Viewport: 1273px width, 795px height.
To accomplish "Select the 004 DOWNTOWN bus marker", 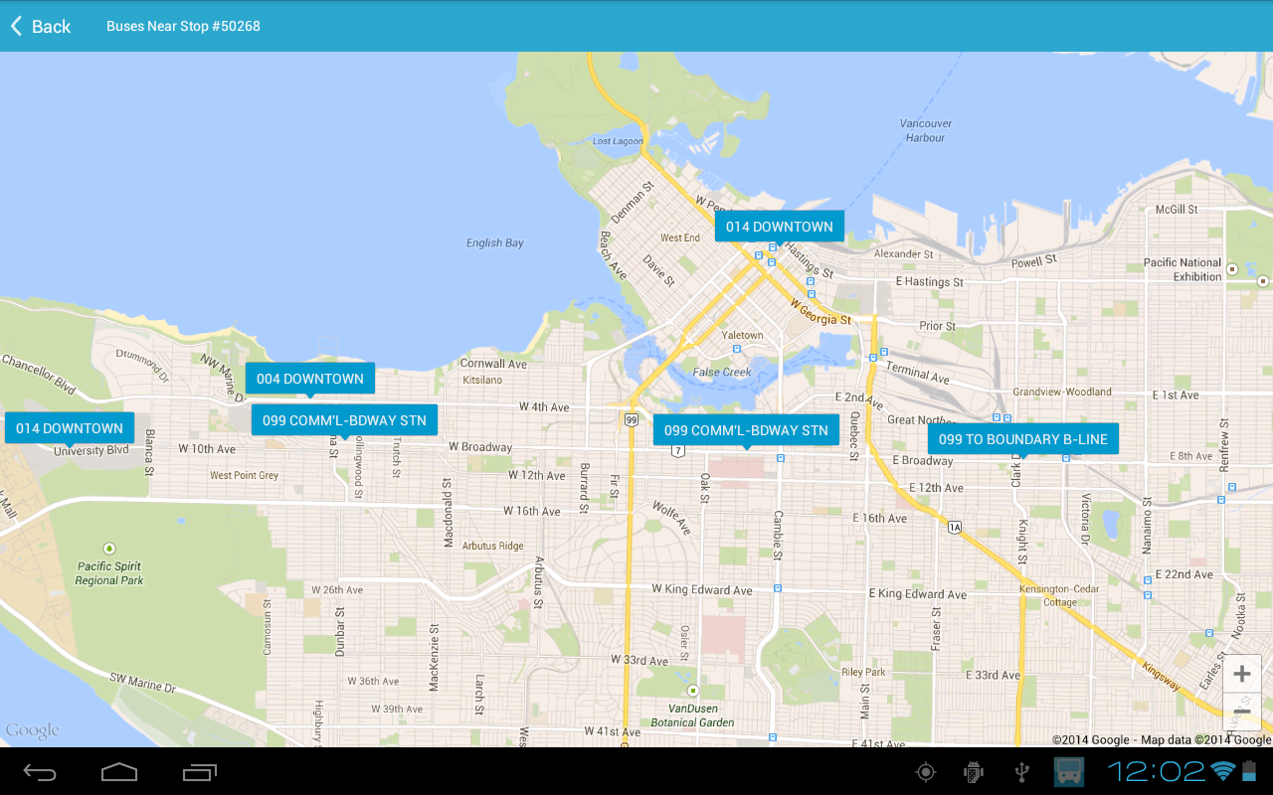I will click(310, 379).
